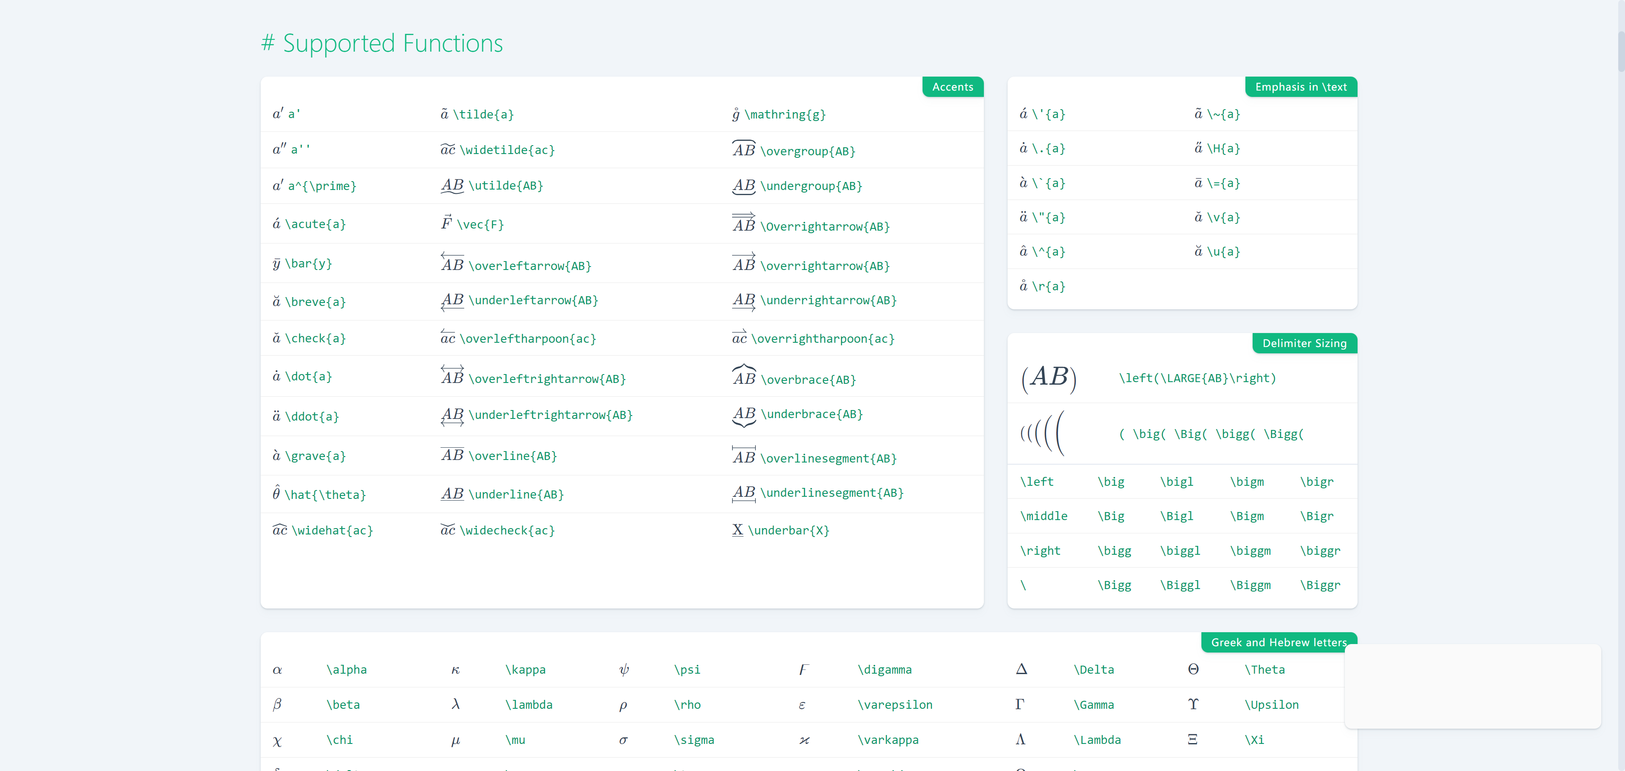Click the \tilde{a} code text

pyautogui.click(x=483, y=114)
